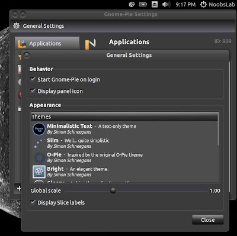Toggle the Display Slice labels checkbox
The width and height of the screenshot is (237, 236).
pyautogui.click(x=33, y=202)
